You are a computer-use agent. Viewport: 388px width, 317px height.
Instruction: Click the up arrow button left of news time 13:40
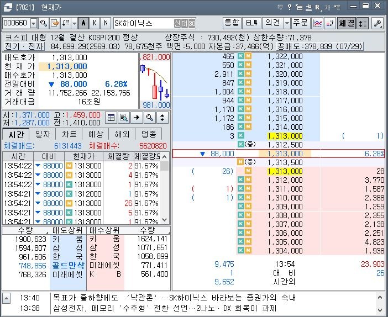click(6, 298)
